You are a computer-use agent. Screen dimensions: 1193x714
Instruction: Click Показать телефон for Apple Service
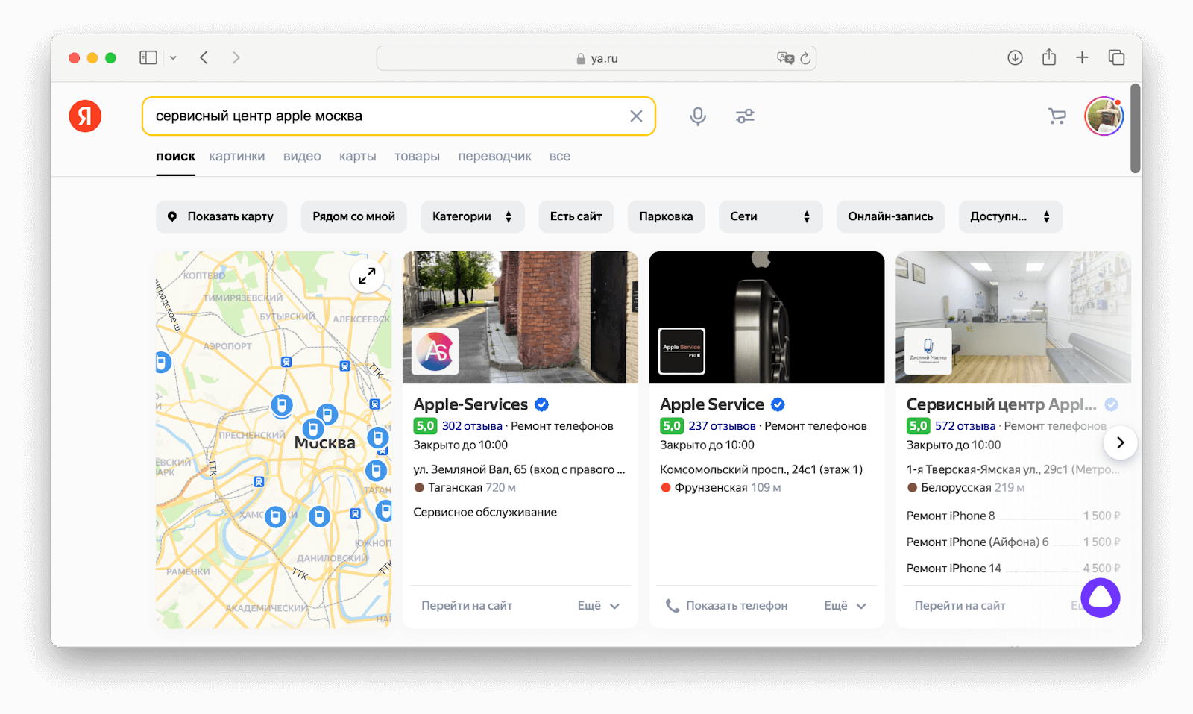tap(727, 606)
